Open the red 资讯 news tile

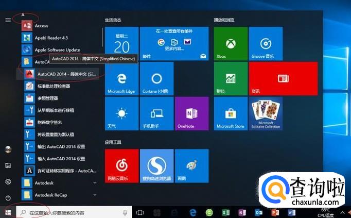[x=283, y=79]
